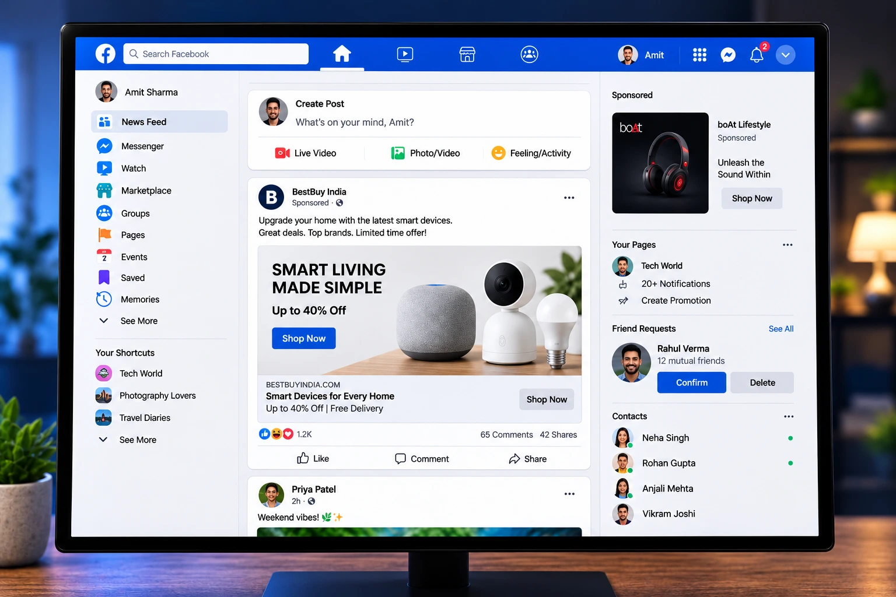Click the Search Facebook field
This screenshot has width=896, height=597.
click(216, 54)
